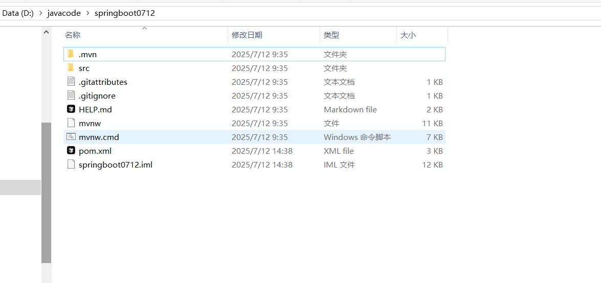Click the HELP.md file icon
Image resolution: width=601 pixels, height=283 pixels.
(71, 109)
